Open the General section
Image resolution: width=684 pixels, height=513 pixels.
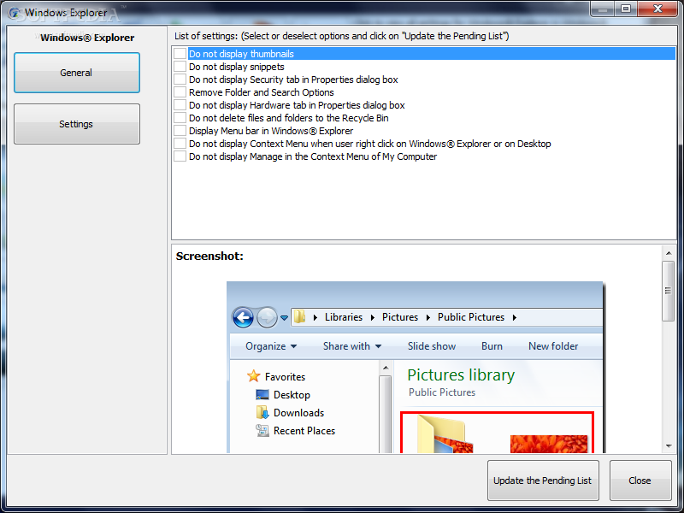[x=77, y=73]
